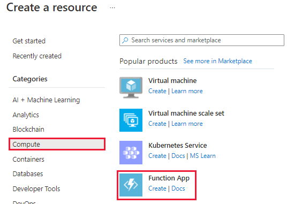Screen dimensions: 287x204
Task: Open See more in Marketplace link
Action: (x=217, y=61)
